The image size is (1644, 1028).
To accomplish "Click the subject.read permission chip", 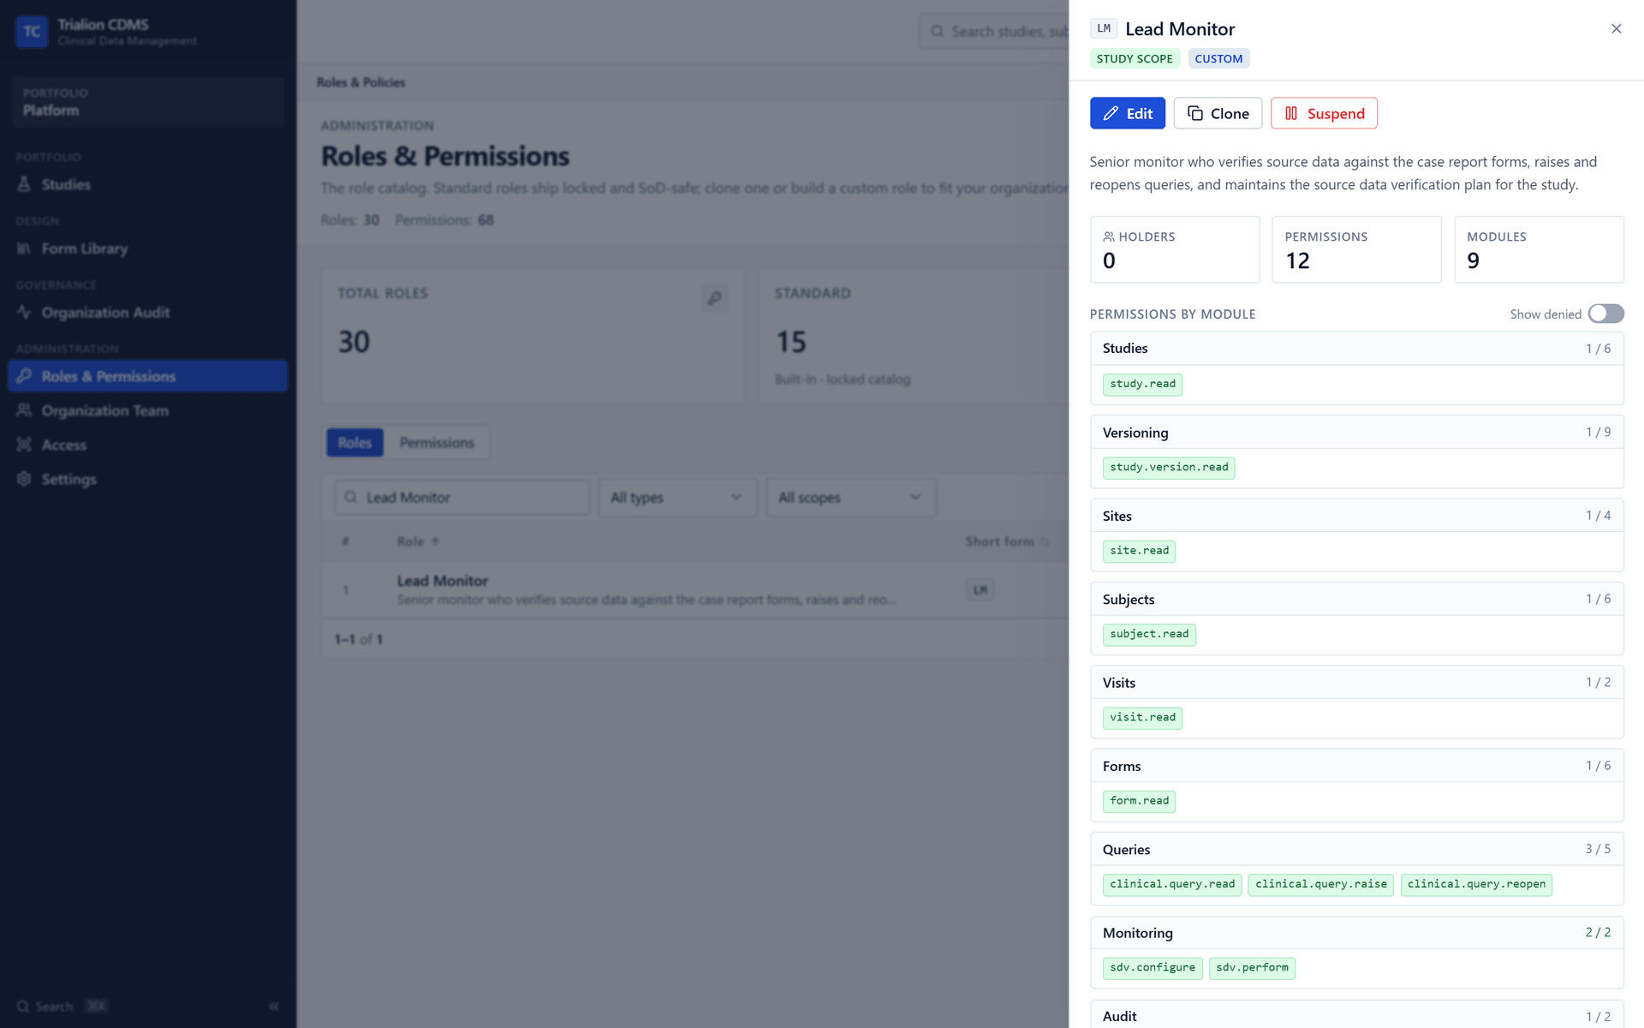I will click(1149, 634).
